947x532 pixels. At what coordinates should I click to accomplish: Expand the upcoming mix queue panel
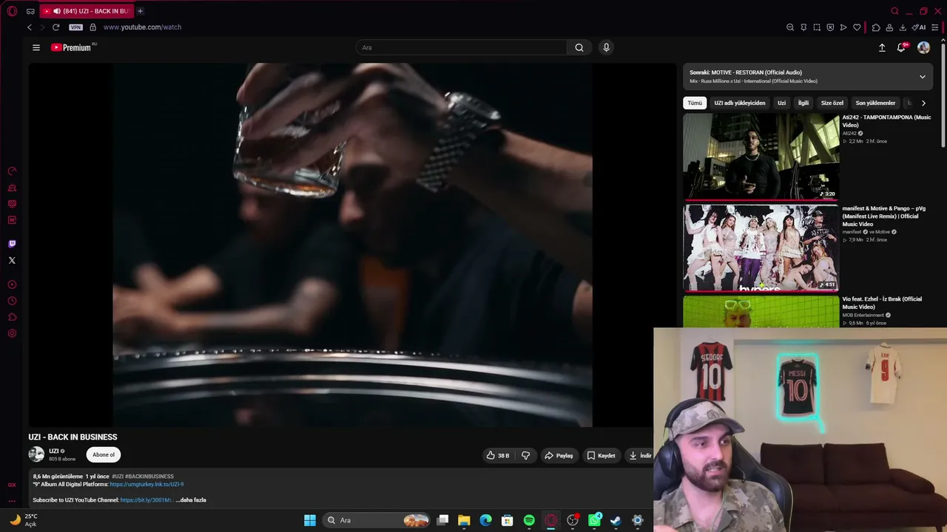[x=922, y=77]
